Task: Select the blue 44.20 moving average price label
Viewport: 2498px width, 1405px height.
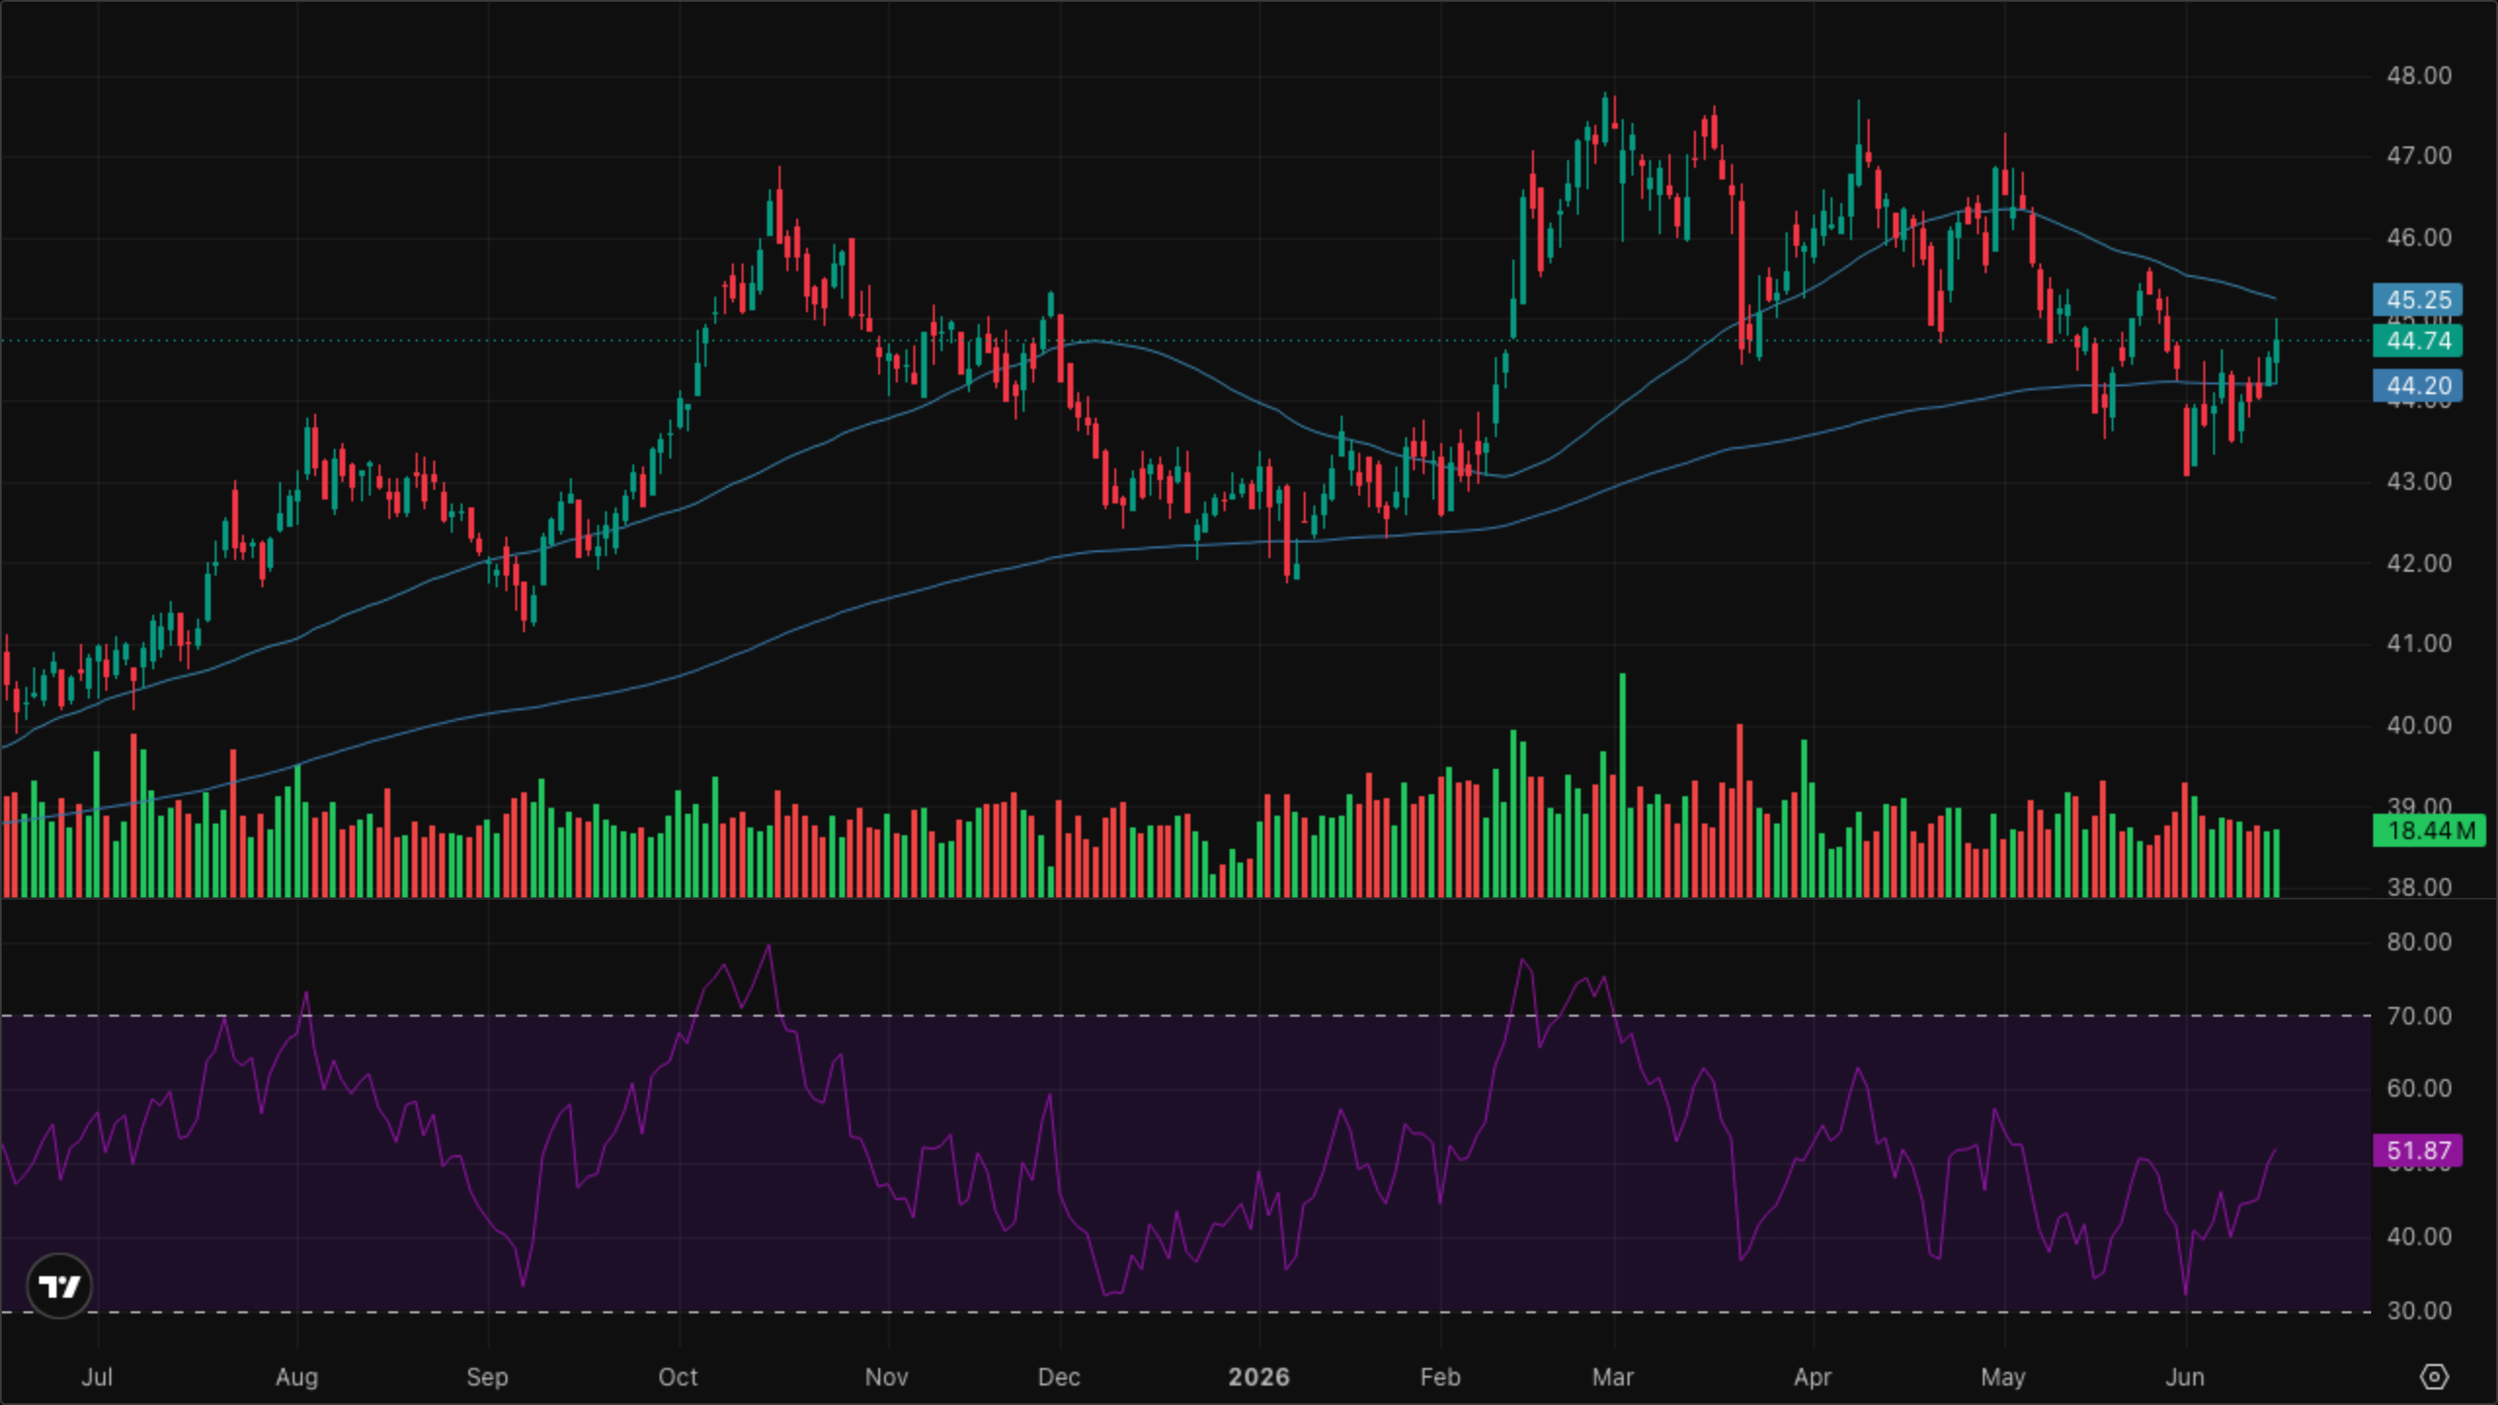Action: point(2418,385)
